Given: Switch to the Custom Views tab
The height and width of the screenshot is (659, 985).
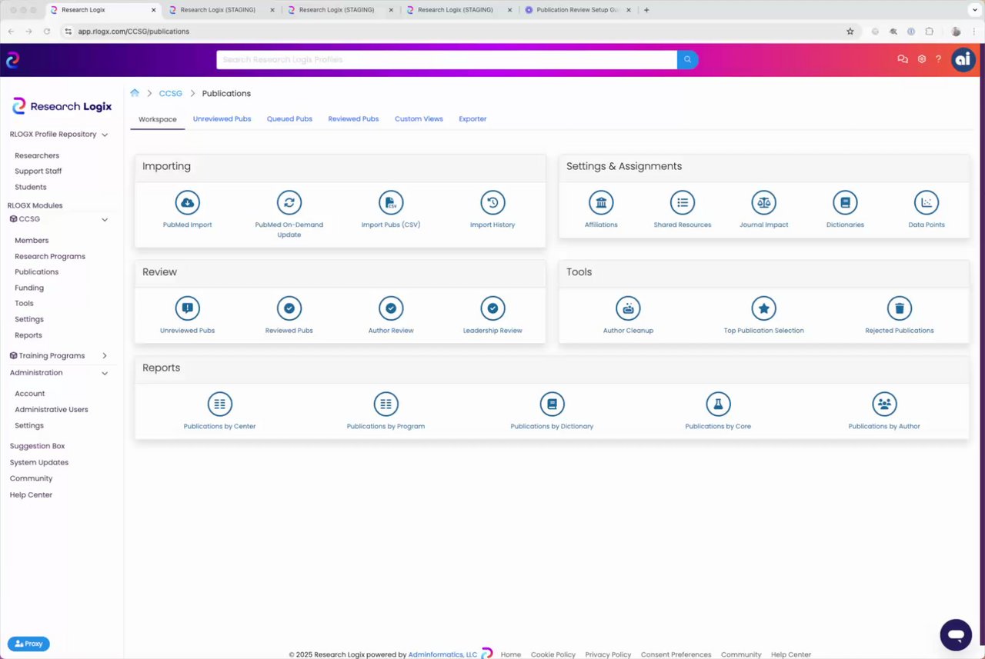Looking at the screenshot, I should point(419,119).
